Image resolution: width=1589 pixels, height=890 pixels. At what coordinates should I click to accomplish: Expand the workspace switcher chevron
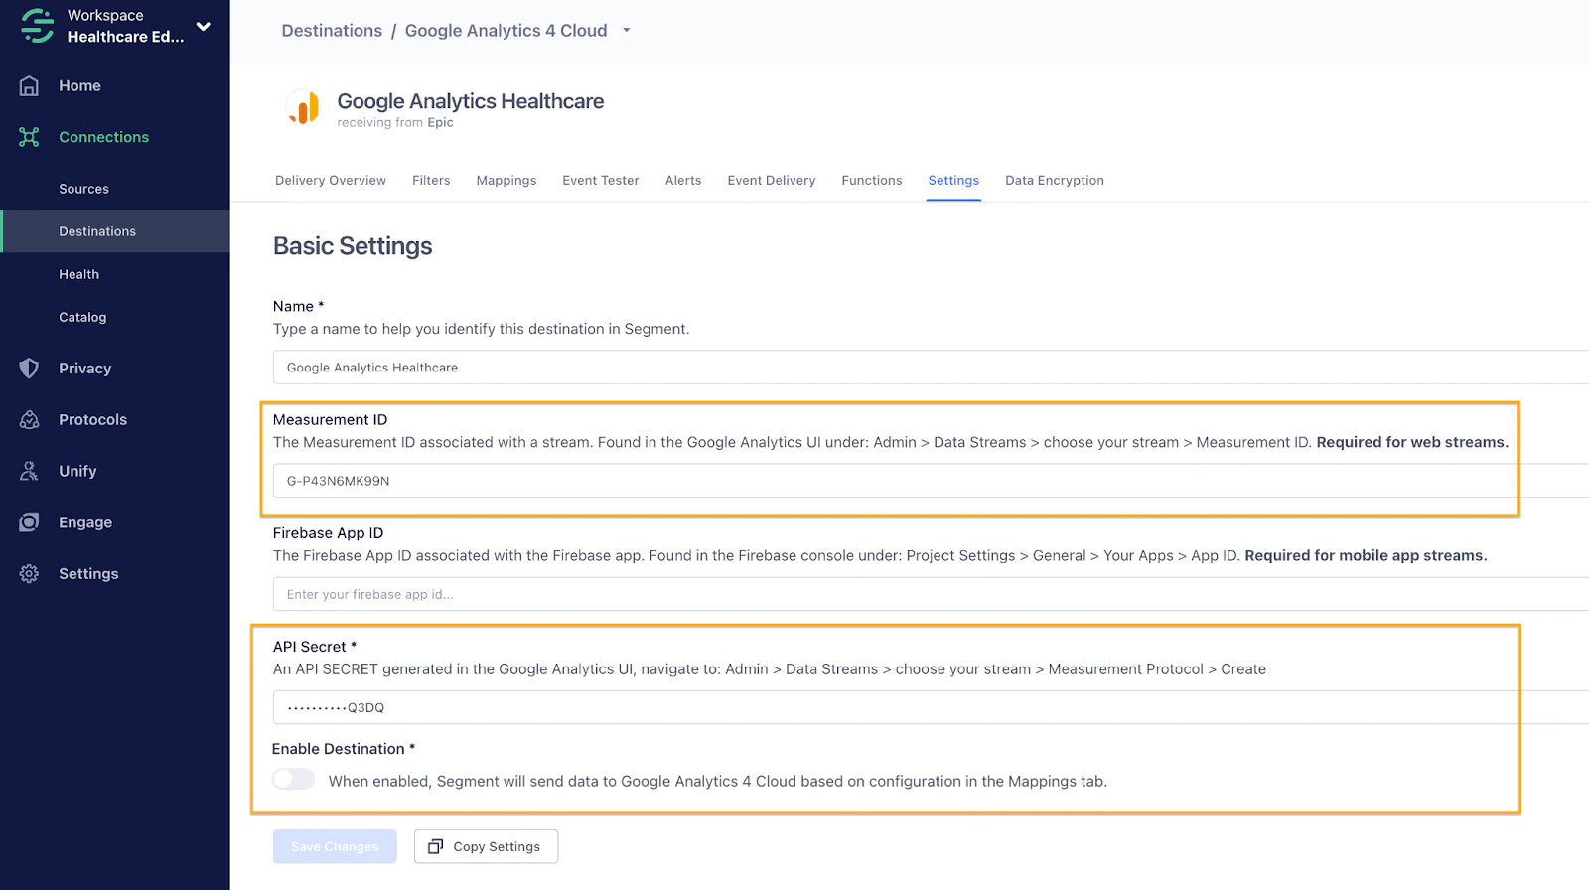tap(204, 27)
